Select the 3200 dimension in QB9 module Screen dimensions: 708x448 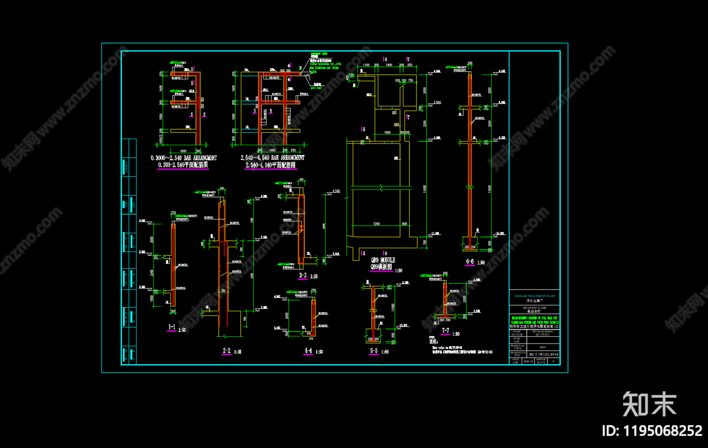click(376, 224)
